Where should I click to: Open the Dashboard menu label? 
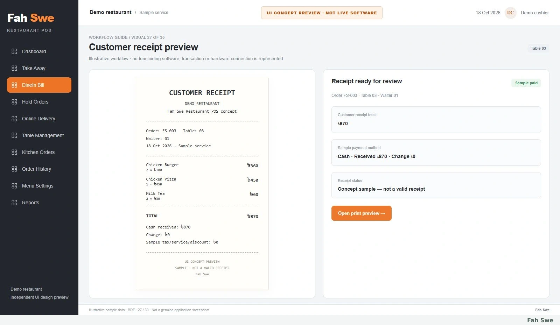(34, 51)
